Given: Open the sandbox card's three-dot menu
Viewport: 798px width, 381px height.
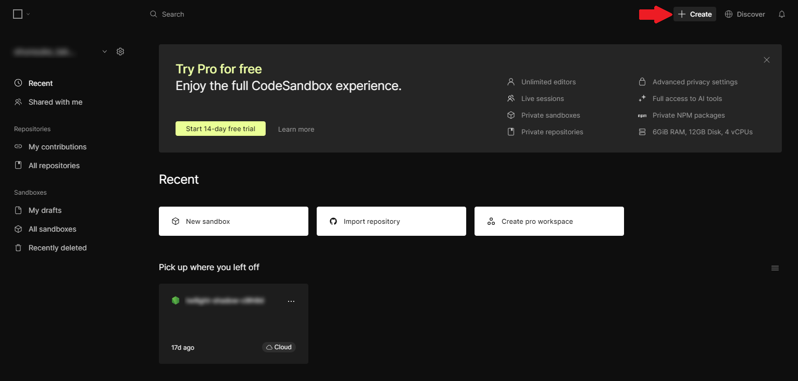Looking at the screenshot, I should click(291, 301).
